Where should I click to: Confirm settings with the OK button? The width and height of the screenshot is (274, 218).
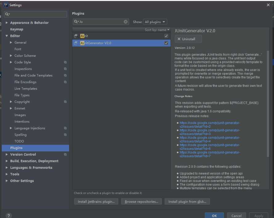(x=214, y=216)
